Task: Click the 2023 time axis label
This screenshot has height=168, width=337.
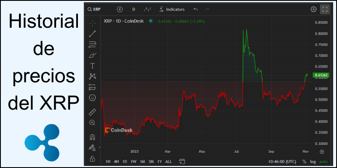Action: point(134,152)
